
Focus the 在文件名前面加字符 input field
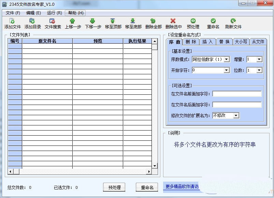(x=237, y=94)
